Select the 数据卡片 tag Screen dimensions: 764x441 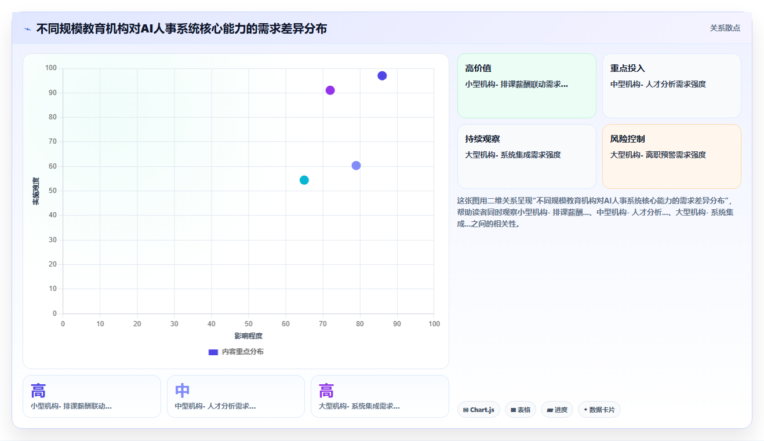[599, 410]
